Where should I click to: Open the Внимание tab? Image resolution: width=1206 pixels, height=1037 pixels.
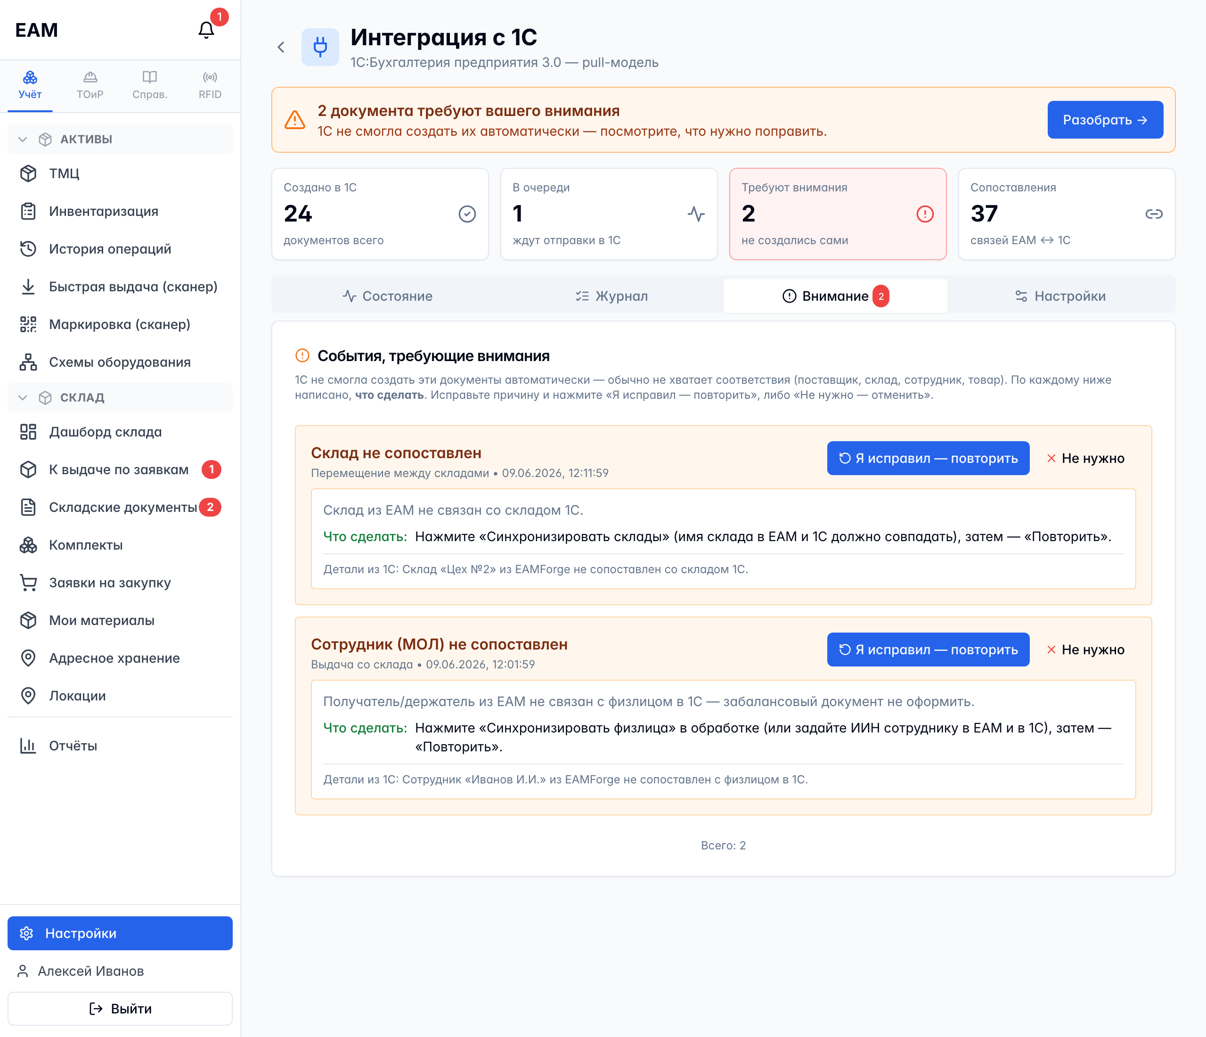pos(835,296)
